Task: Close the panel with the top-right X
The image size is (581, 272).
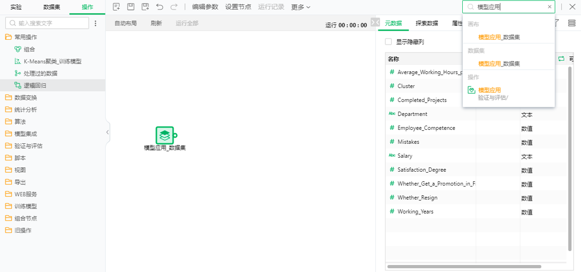Action: coord(572,6)
